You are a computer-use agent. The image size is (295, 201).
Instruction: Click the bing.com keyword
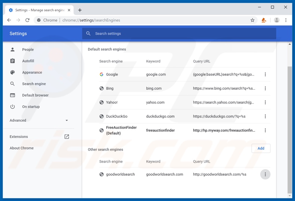pos(154,88)
